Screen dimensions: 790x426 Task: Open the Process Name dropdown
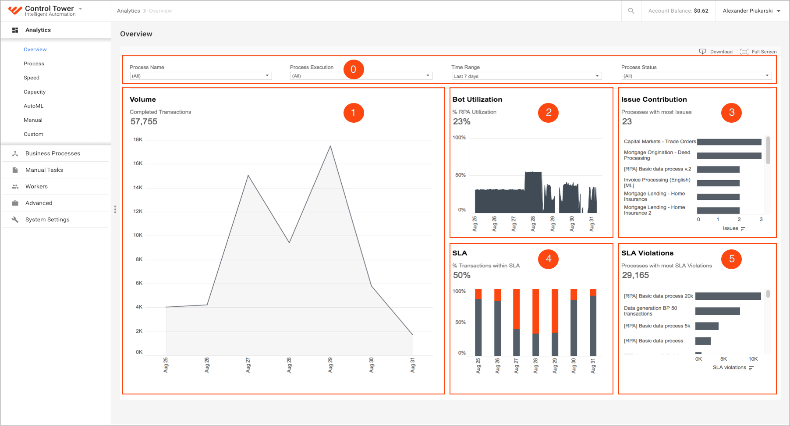[201, 76]
